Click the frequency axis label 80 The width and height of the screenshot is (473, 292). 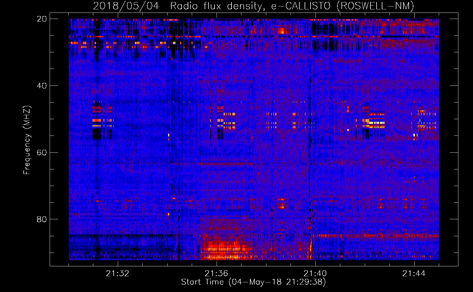pyautogui.click(x=42, y=219)
